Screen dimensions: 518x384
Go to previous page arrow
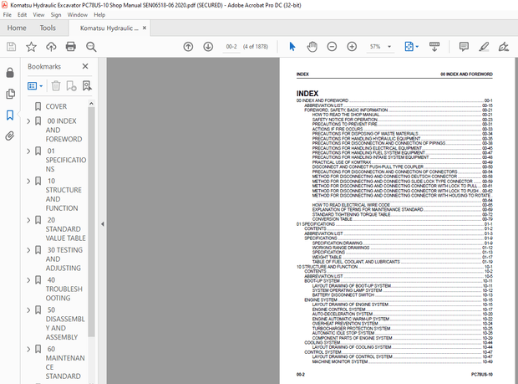click(x=188, y=47)
